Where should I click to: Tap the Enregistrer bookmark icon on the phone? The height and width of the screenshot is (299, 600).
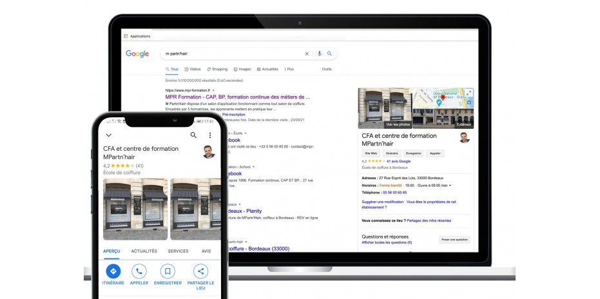pos(168,271)
